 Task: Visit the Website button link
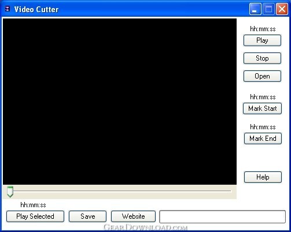133,216
